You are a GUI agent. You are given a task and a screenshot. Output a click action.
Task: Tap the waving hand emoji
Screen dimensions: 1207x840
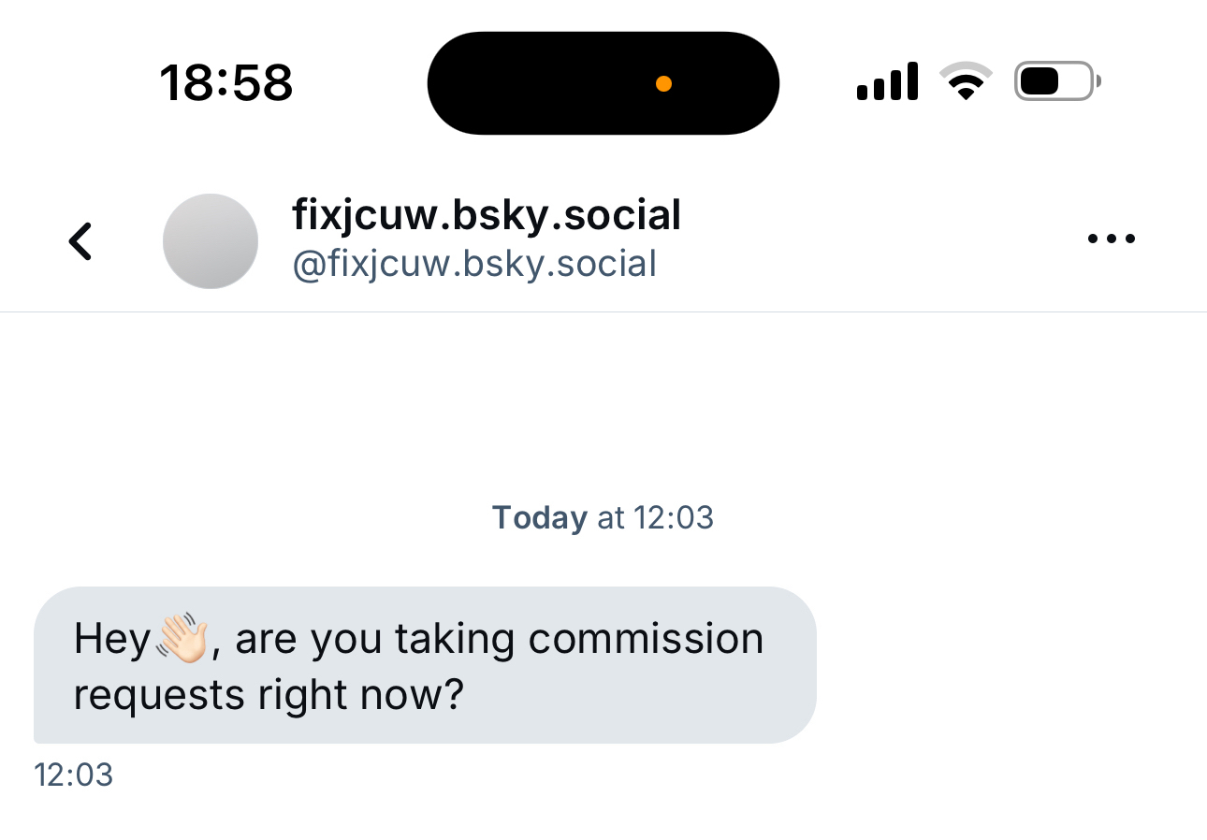coord(181,639)
